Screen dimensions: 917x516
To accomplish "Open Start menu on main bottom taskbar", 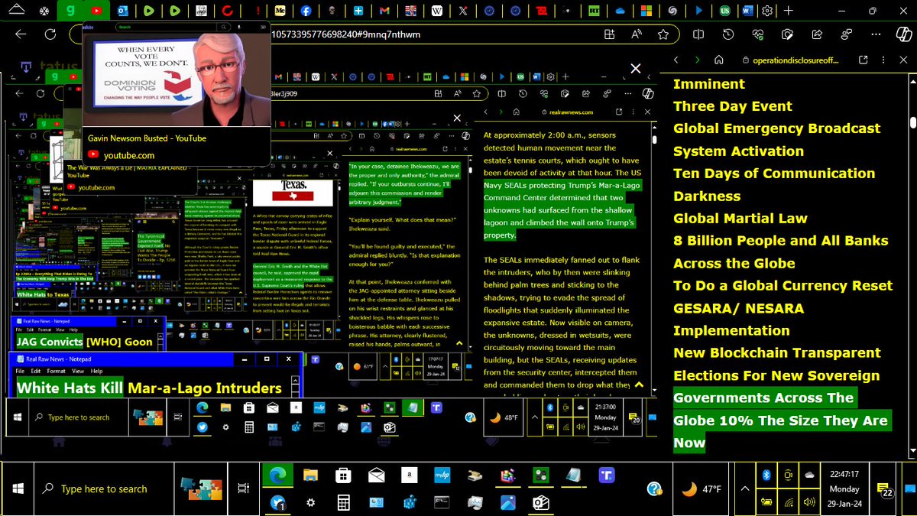I will tap(18, 488).
